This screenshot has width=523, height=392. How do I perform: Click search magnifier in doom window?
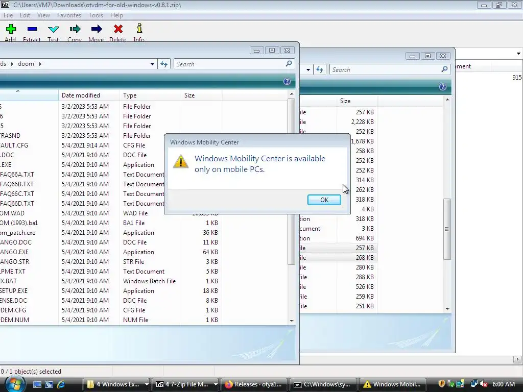point(289,63)
